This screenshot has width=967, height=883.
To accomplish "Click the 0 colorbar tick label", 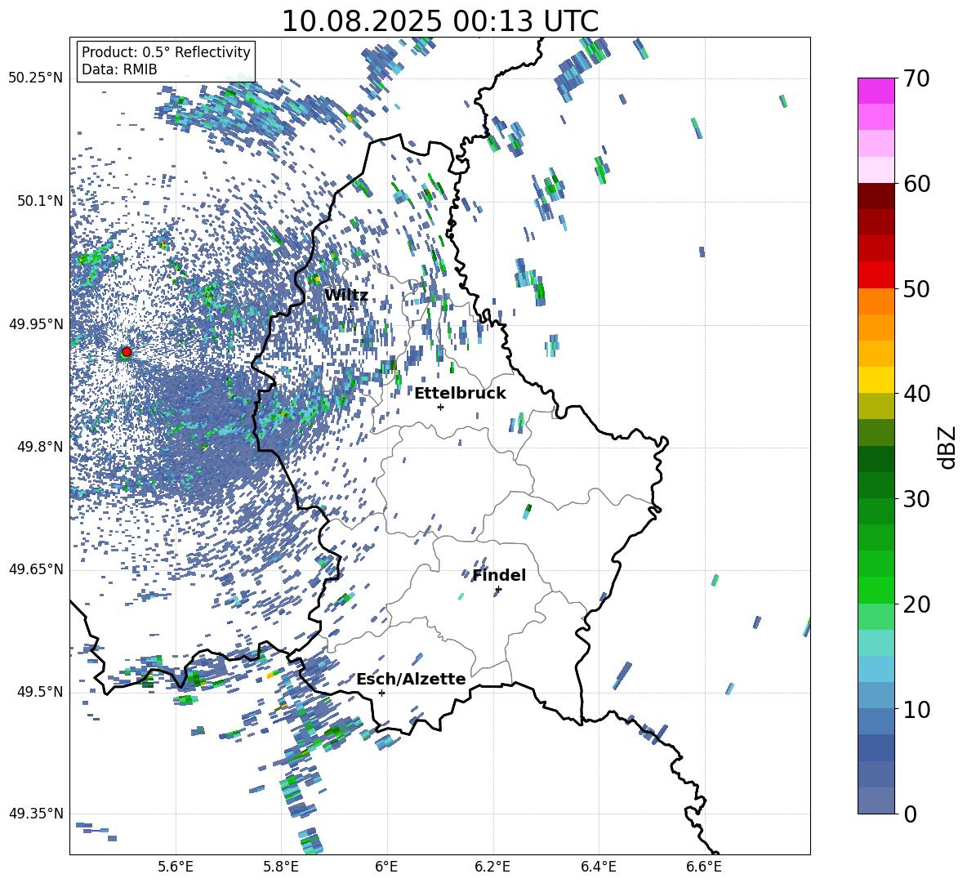I will tap(911, 814).
